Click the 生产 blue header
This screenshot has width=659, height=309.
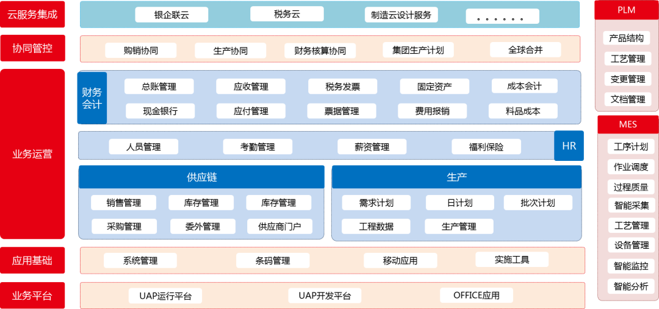(x=457, y=177)
